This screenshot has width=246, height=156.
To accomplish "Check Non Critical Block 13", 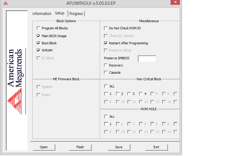I will pos(152,102).
